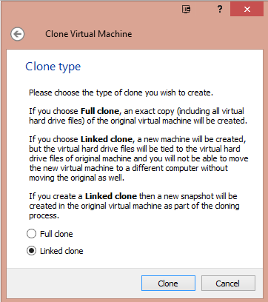Click bold "Full clone" in the description paragraph
This screenshot has width=268, height=302.
[100, 111]
